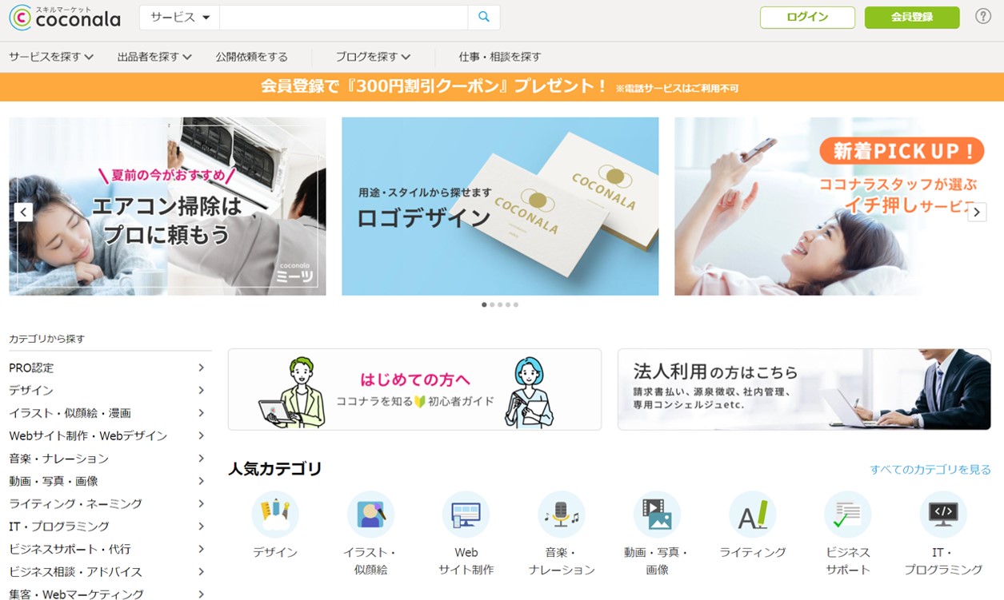Open すべてのカテゴリを見る link
The width and height of the screenshot is (1004, 600).
pos(930,470)
